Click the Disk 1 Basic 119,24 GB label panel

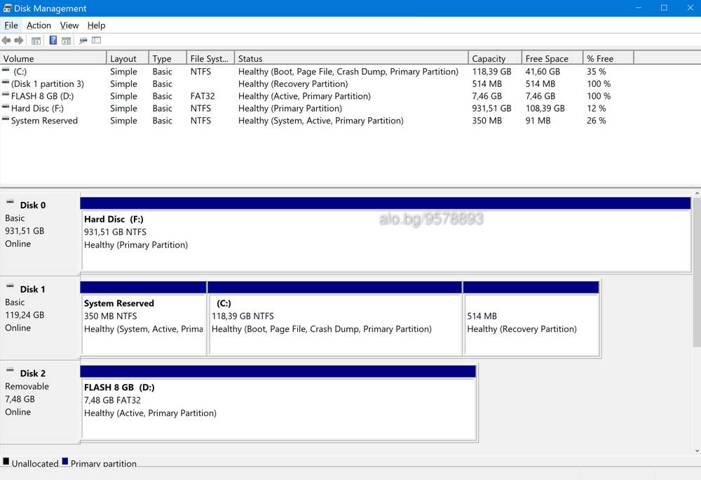(40, 318)
